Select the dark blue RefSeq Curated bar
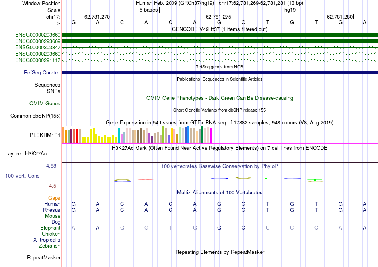The image size is (378, 267). pos(220,72)
